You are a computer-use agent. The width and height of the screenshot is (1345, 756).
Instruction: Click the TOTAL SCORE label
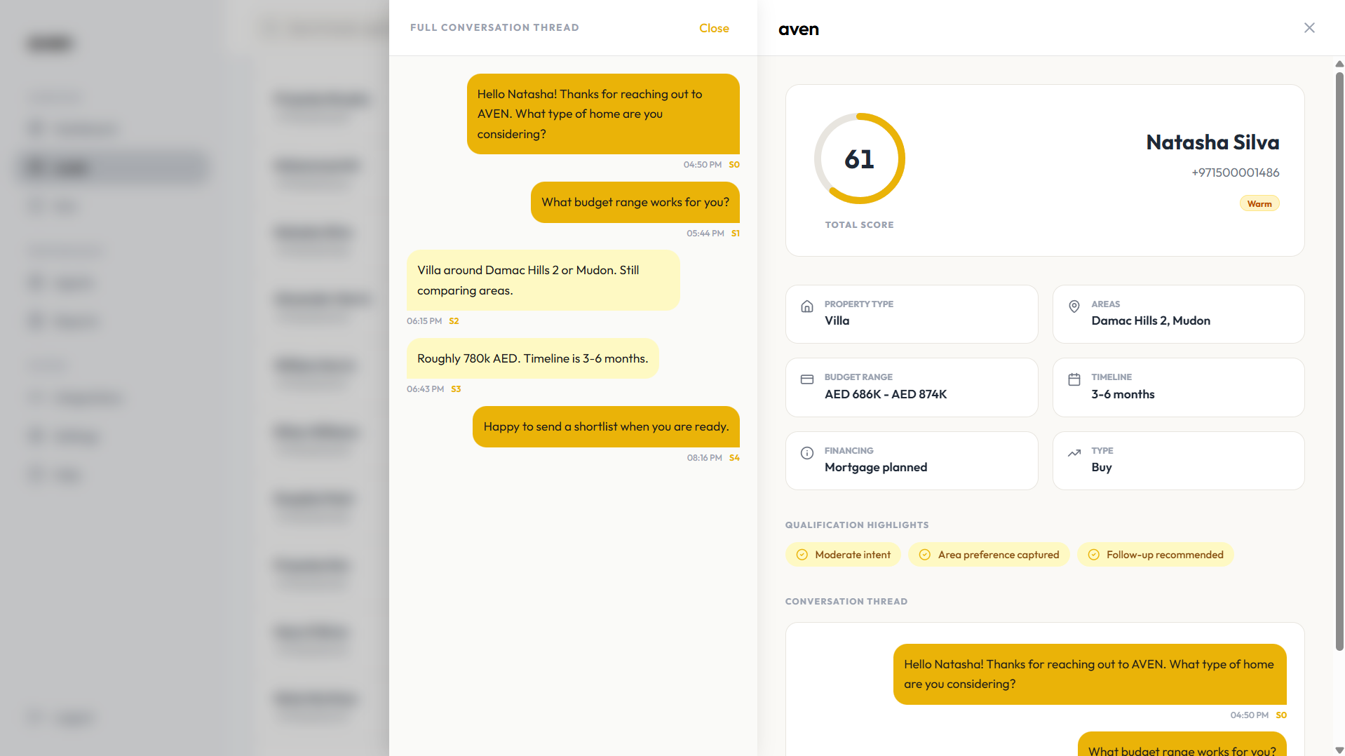pos(859,225)
